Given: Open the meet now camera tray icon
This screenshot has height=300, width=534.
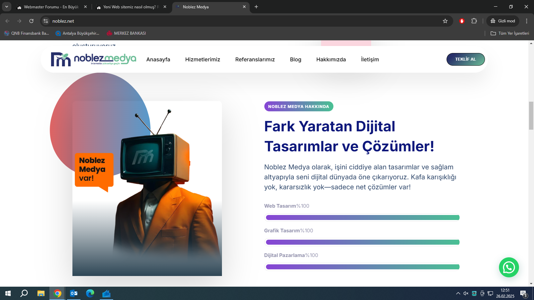Looking at the screenshot, I should click(482, 293).
